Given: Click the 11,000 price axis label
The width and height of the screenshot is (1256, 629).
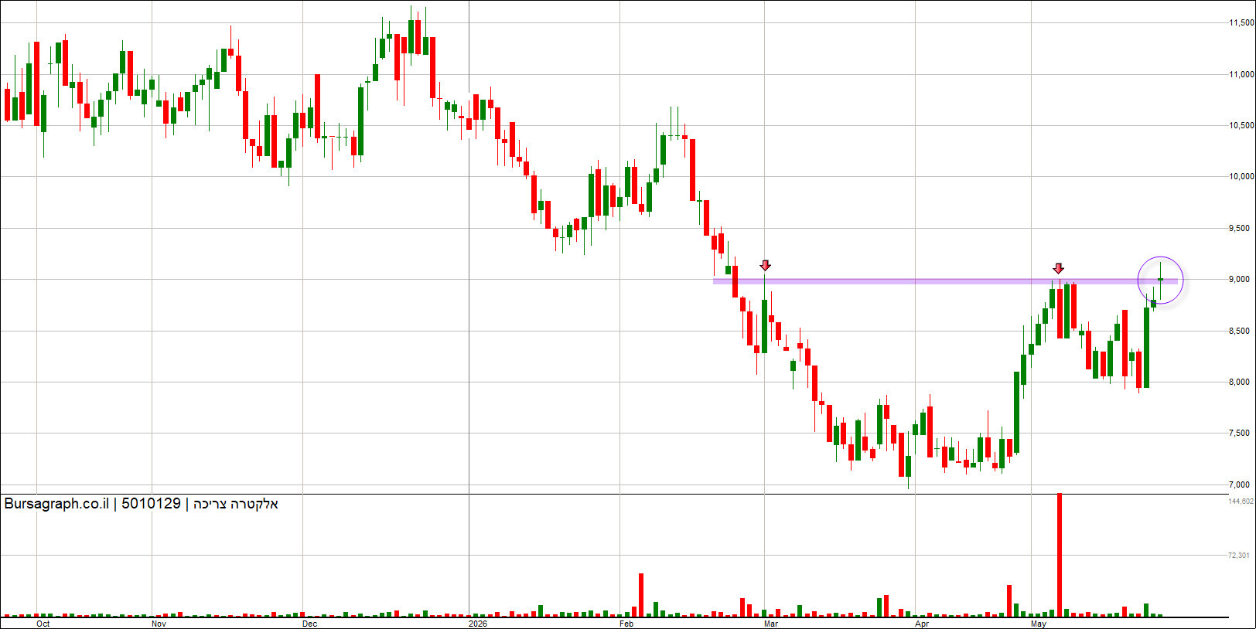Looking at the screenshot, I should [1241, 74].
